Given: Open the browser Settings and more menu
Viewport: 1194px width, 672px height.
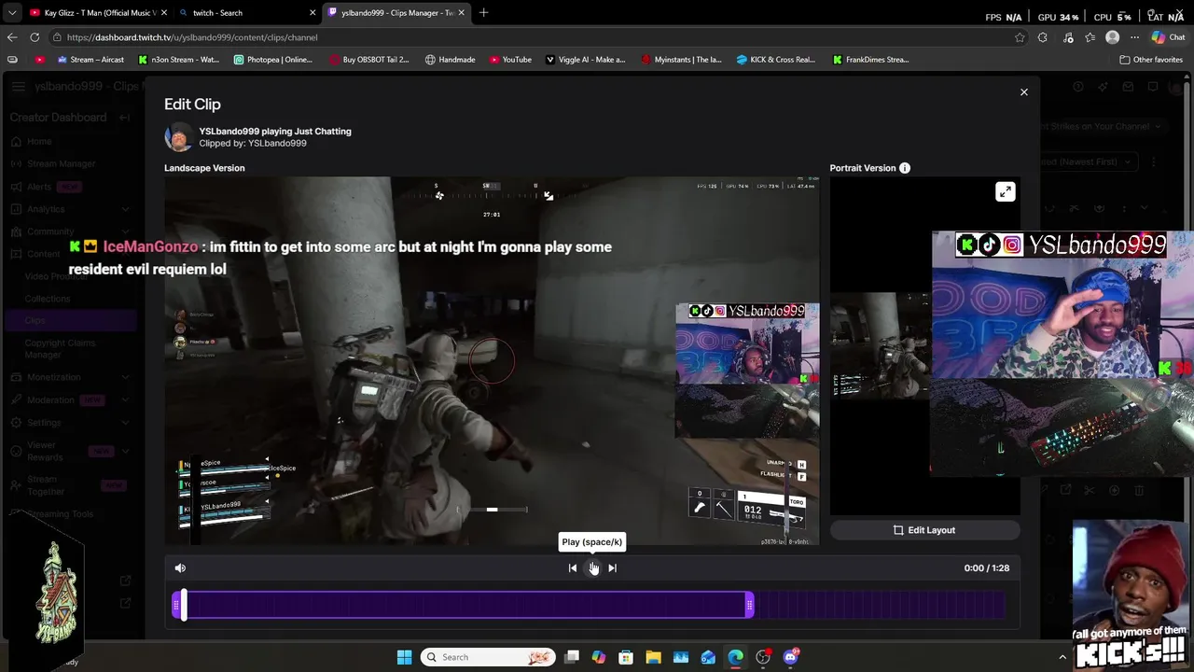Looking at the screenshot, I should pyautogui.click(x=1134, y=37).
